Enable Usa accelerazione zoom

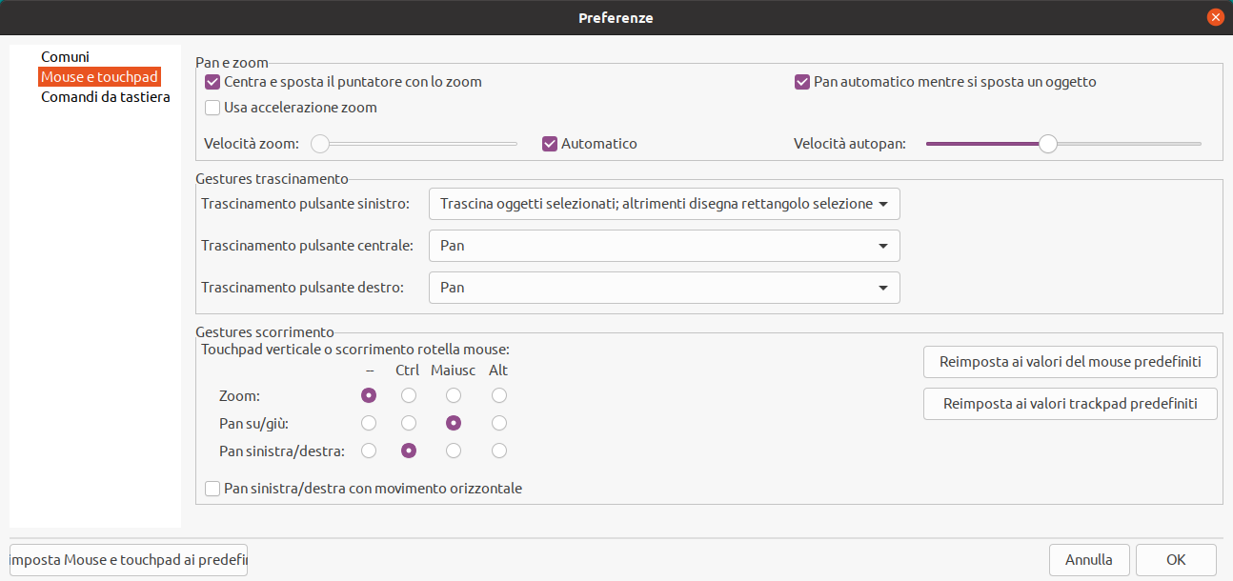(x=212, y=108)
